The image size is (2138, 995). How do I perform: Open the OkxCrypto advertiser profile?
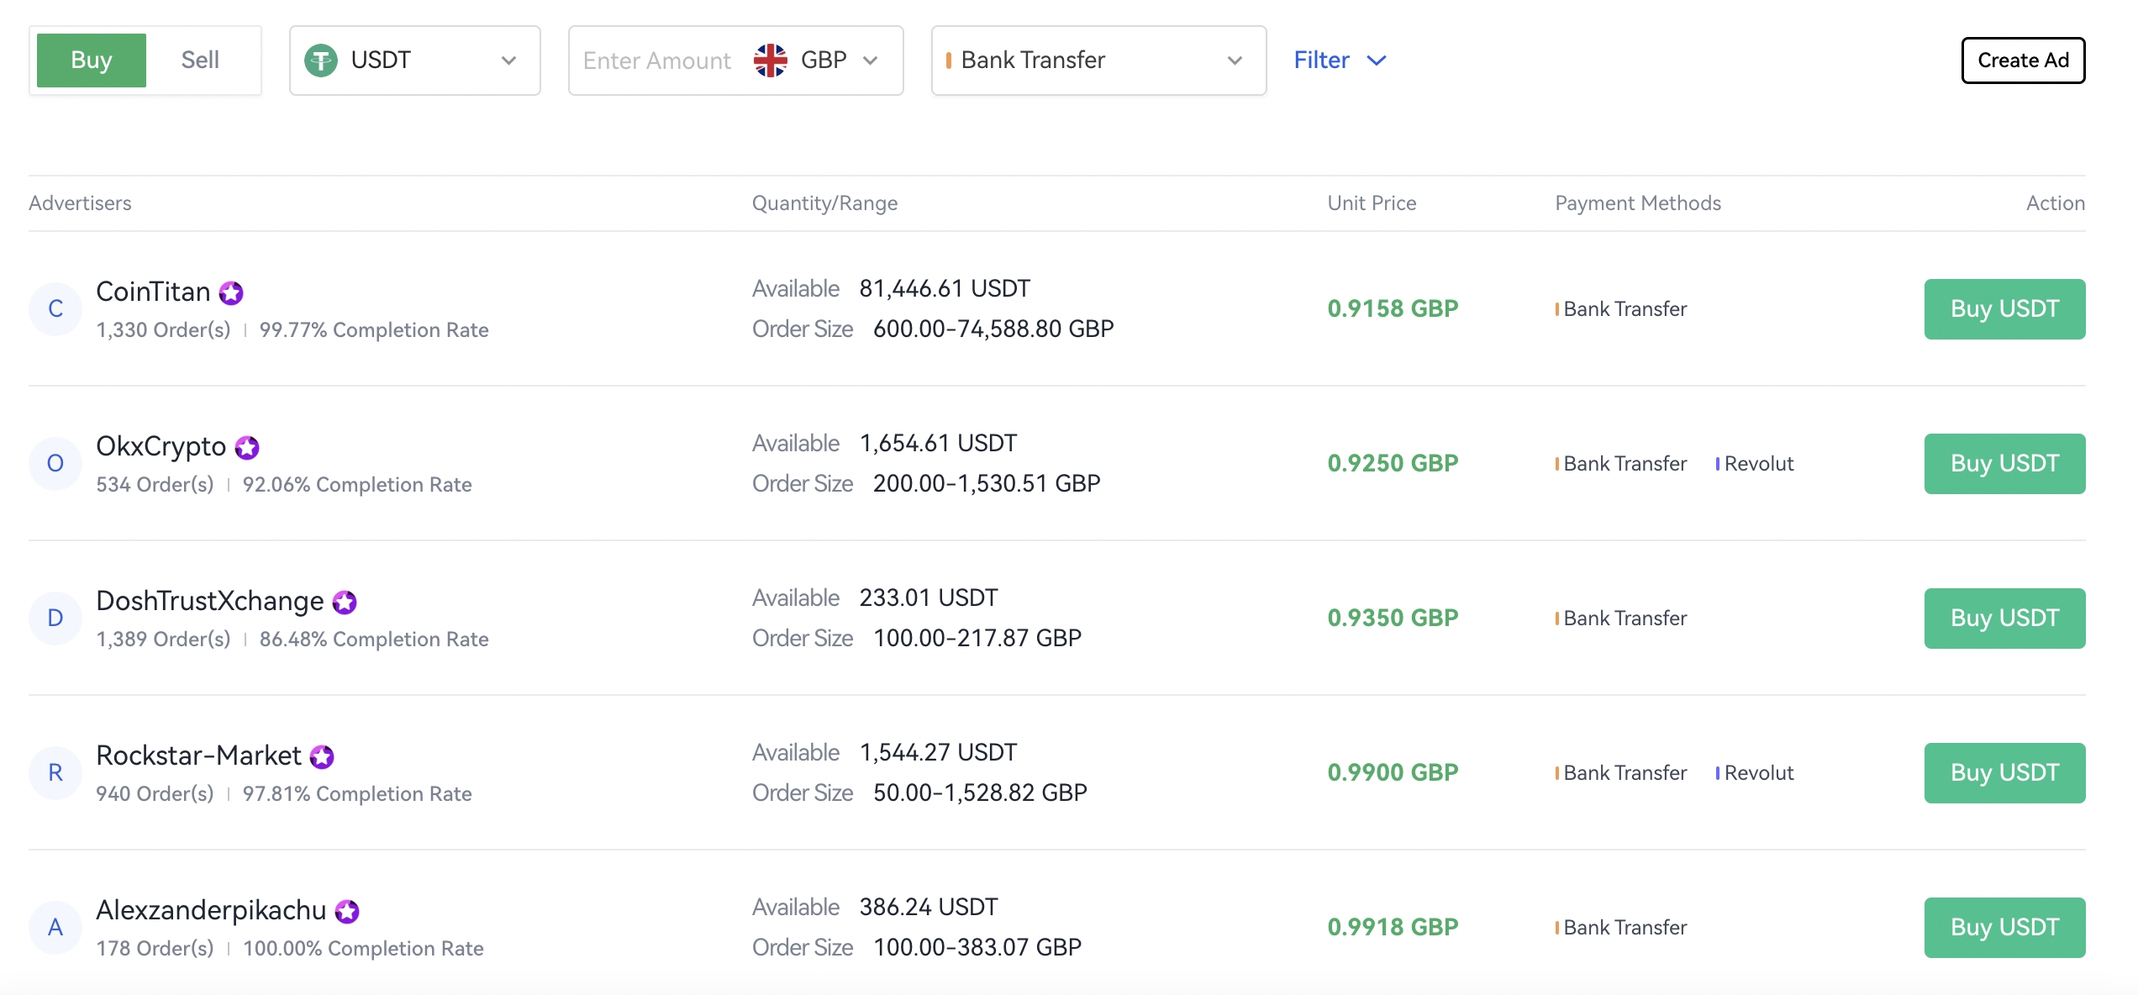coord(161,446)
